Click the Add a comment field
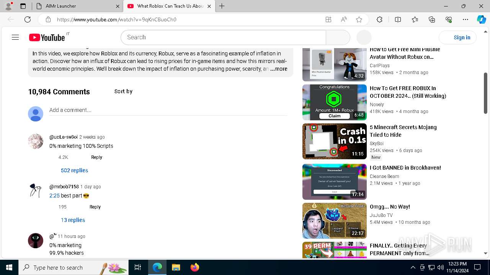The height and width of the screenshot is (275, 490). [x=168, y=110]
